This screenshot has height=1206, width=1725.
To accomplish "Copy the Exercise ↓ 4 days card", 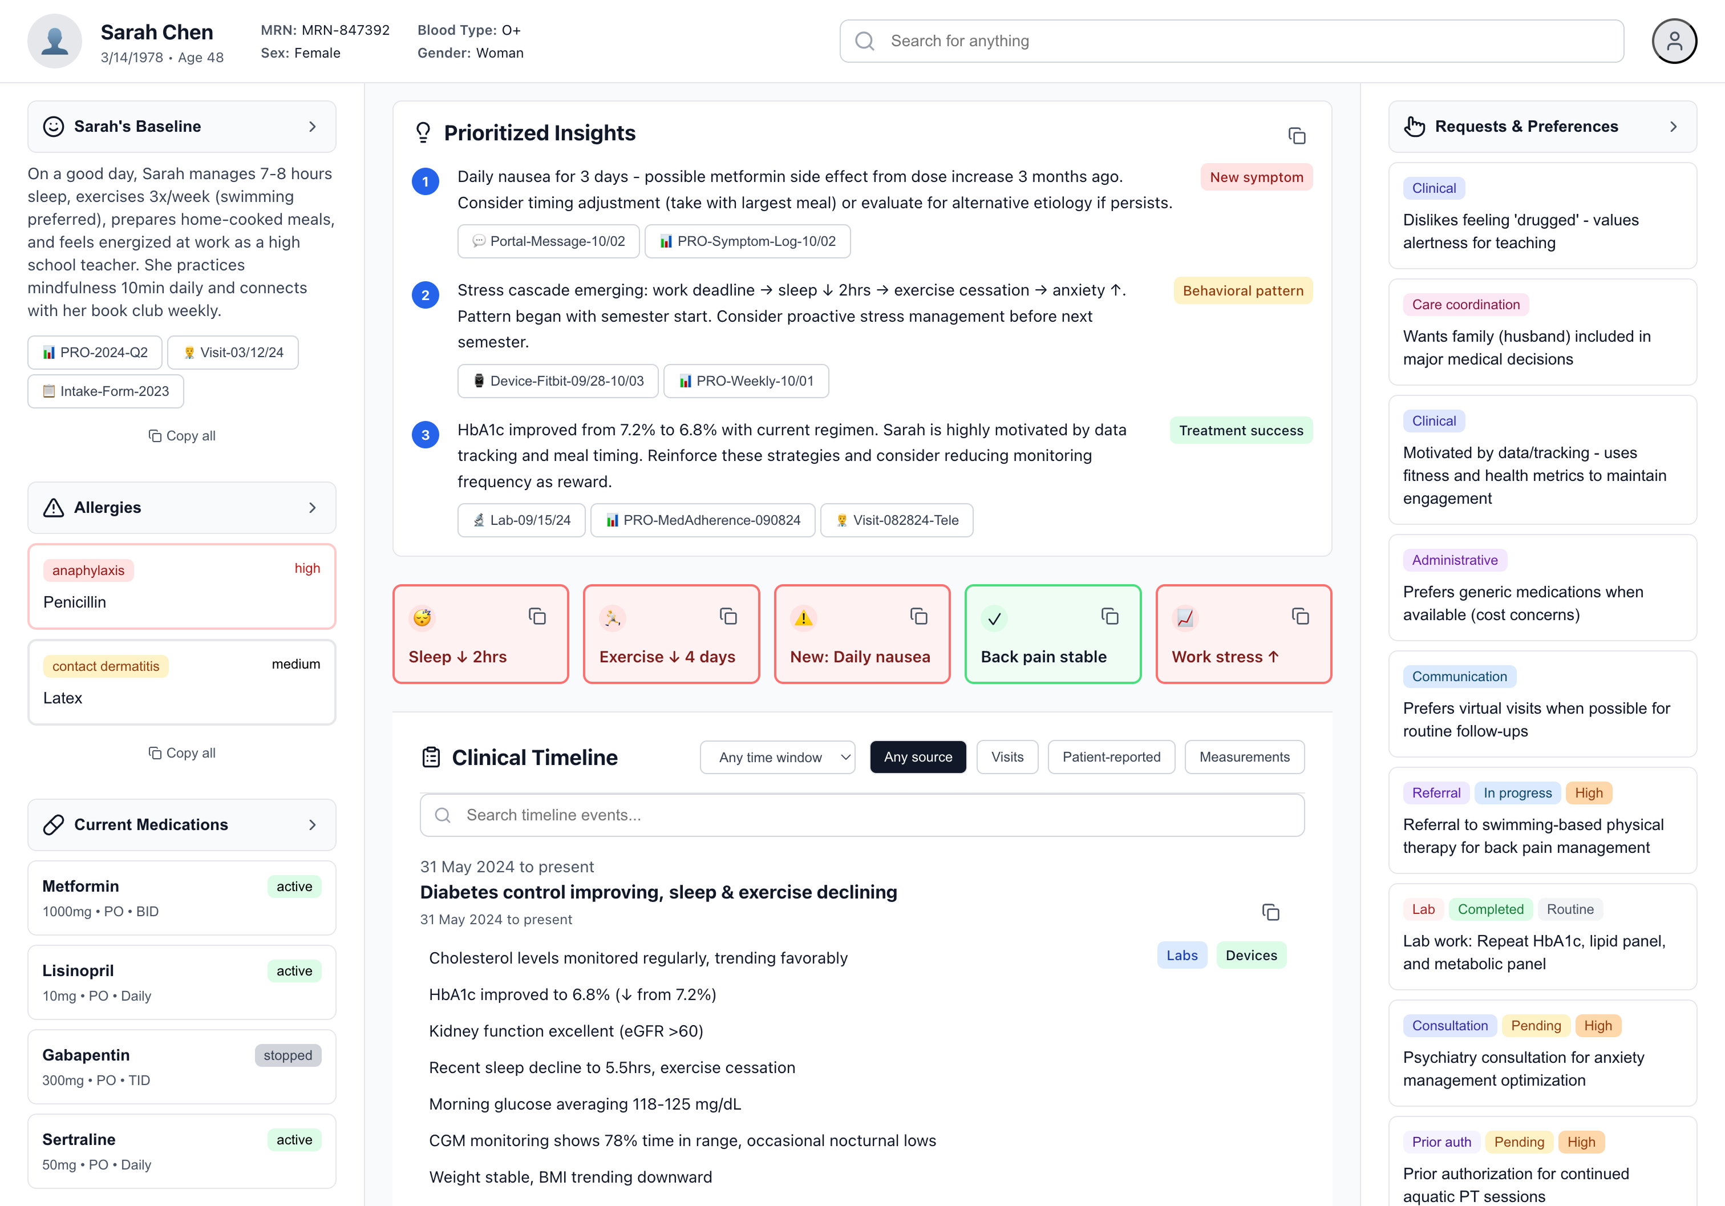I will tap(727, 616).
